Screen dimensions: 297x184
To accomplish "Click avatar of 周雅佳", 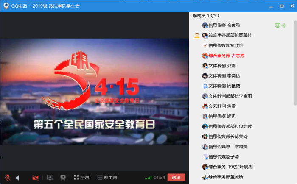I will click(205, 35).
